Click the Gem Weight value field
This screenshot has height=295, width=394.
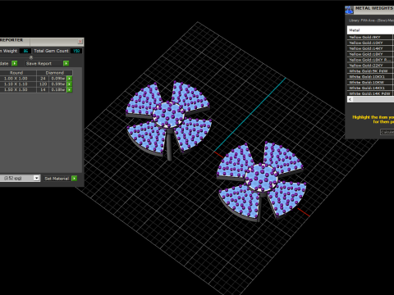click(25, 51)
